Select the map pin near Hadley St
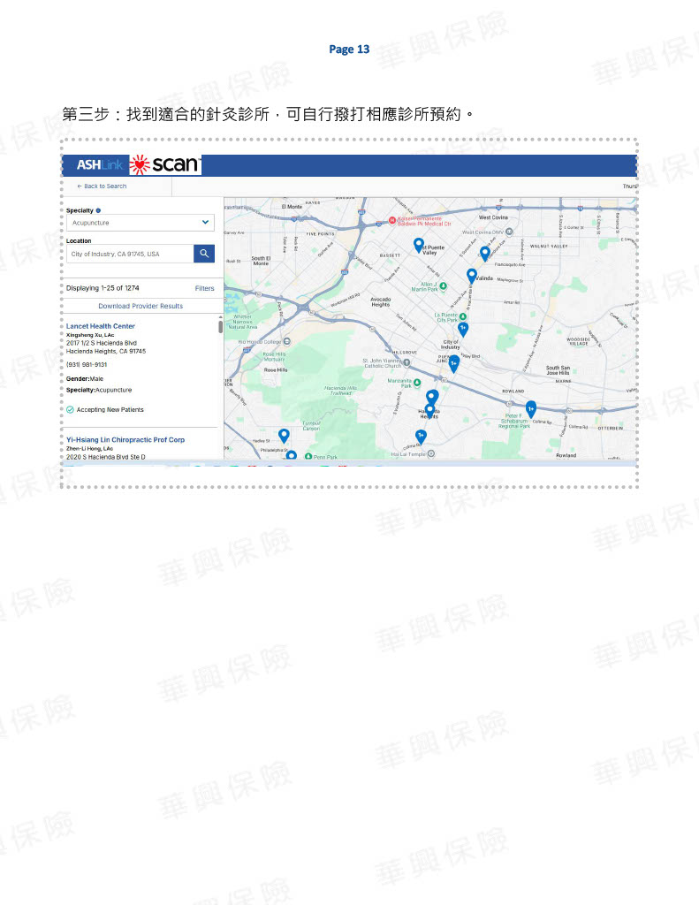The width and height of the screenshot is (699, 905). pos(284,435)
